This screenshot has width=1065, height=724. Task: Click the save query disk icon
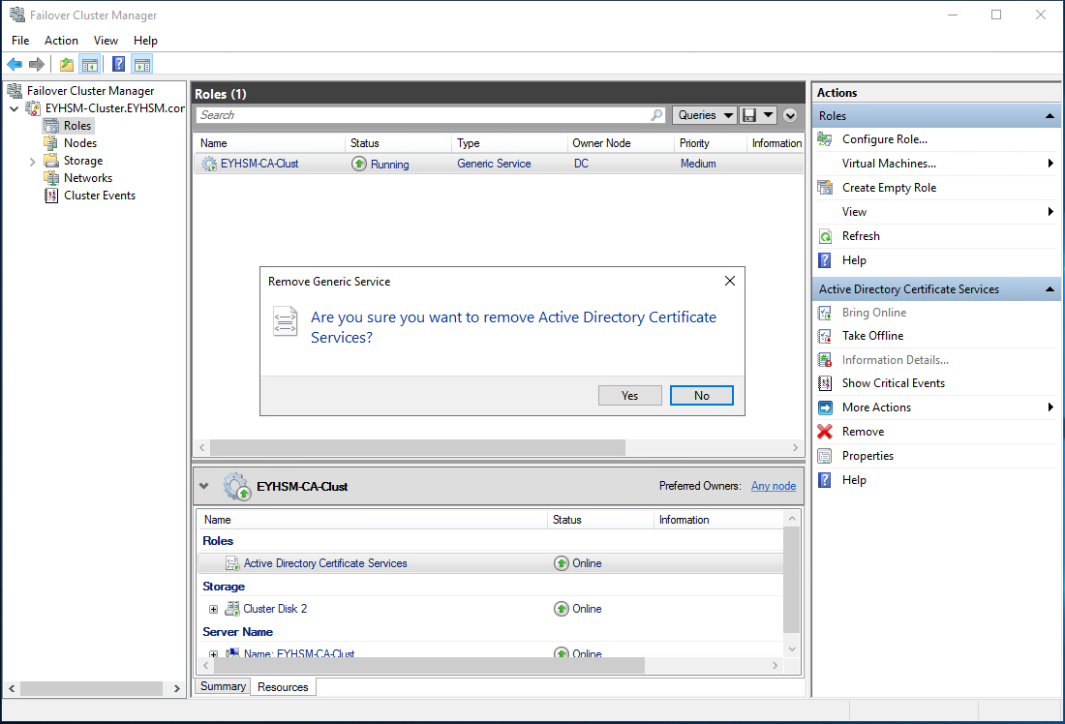(749, 115)
